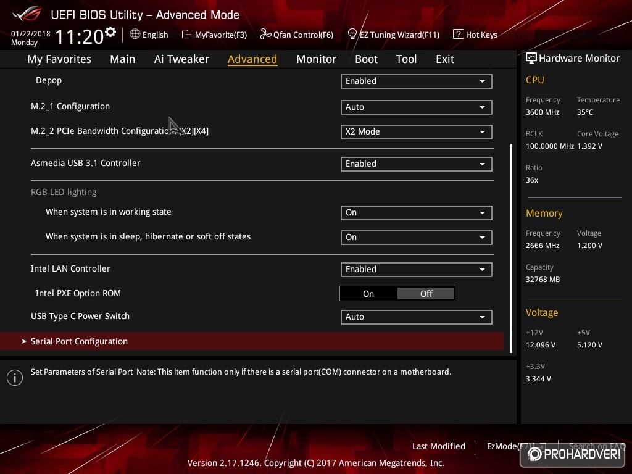Open M.2_2 PCIe Bandwidth X2 Mode dropdown
Image resolution: width=632 pixels, height=474 pixels.
417,132
